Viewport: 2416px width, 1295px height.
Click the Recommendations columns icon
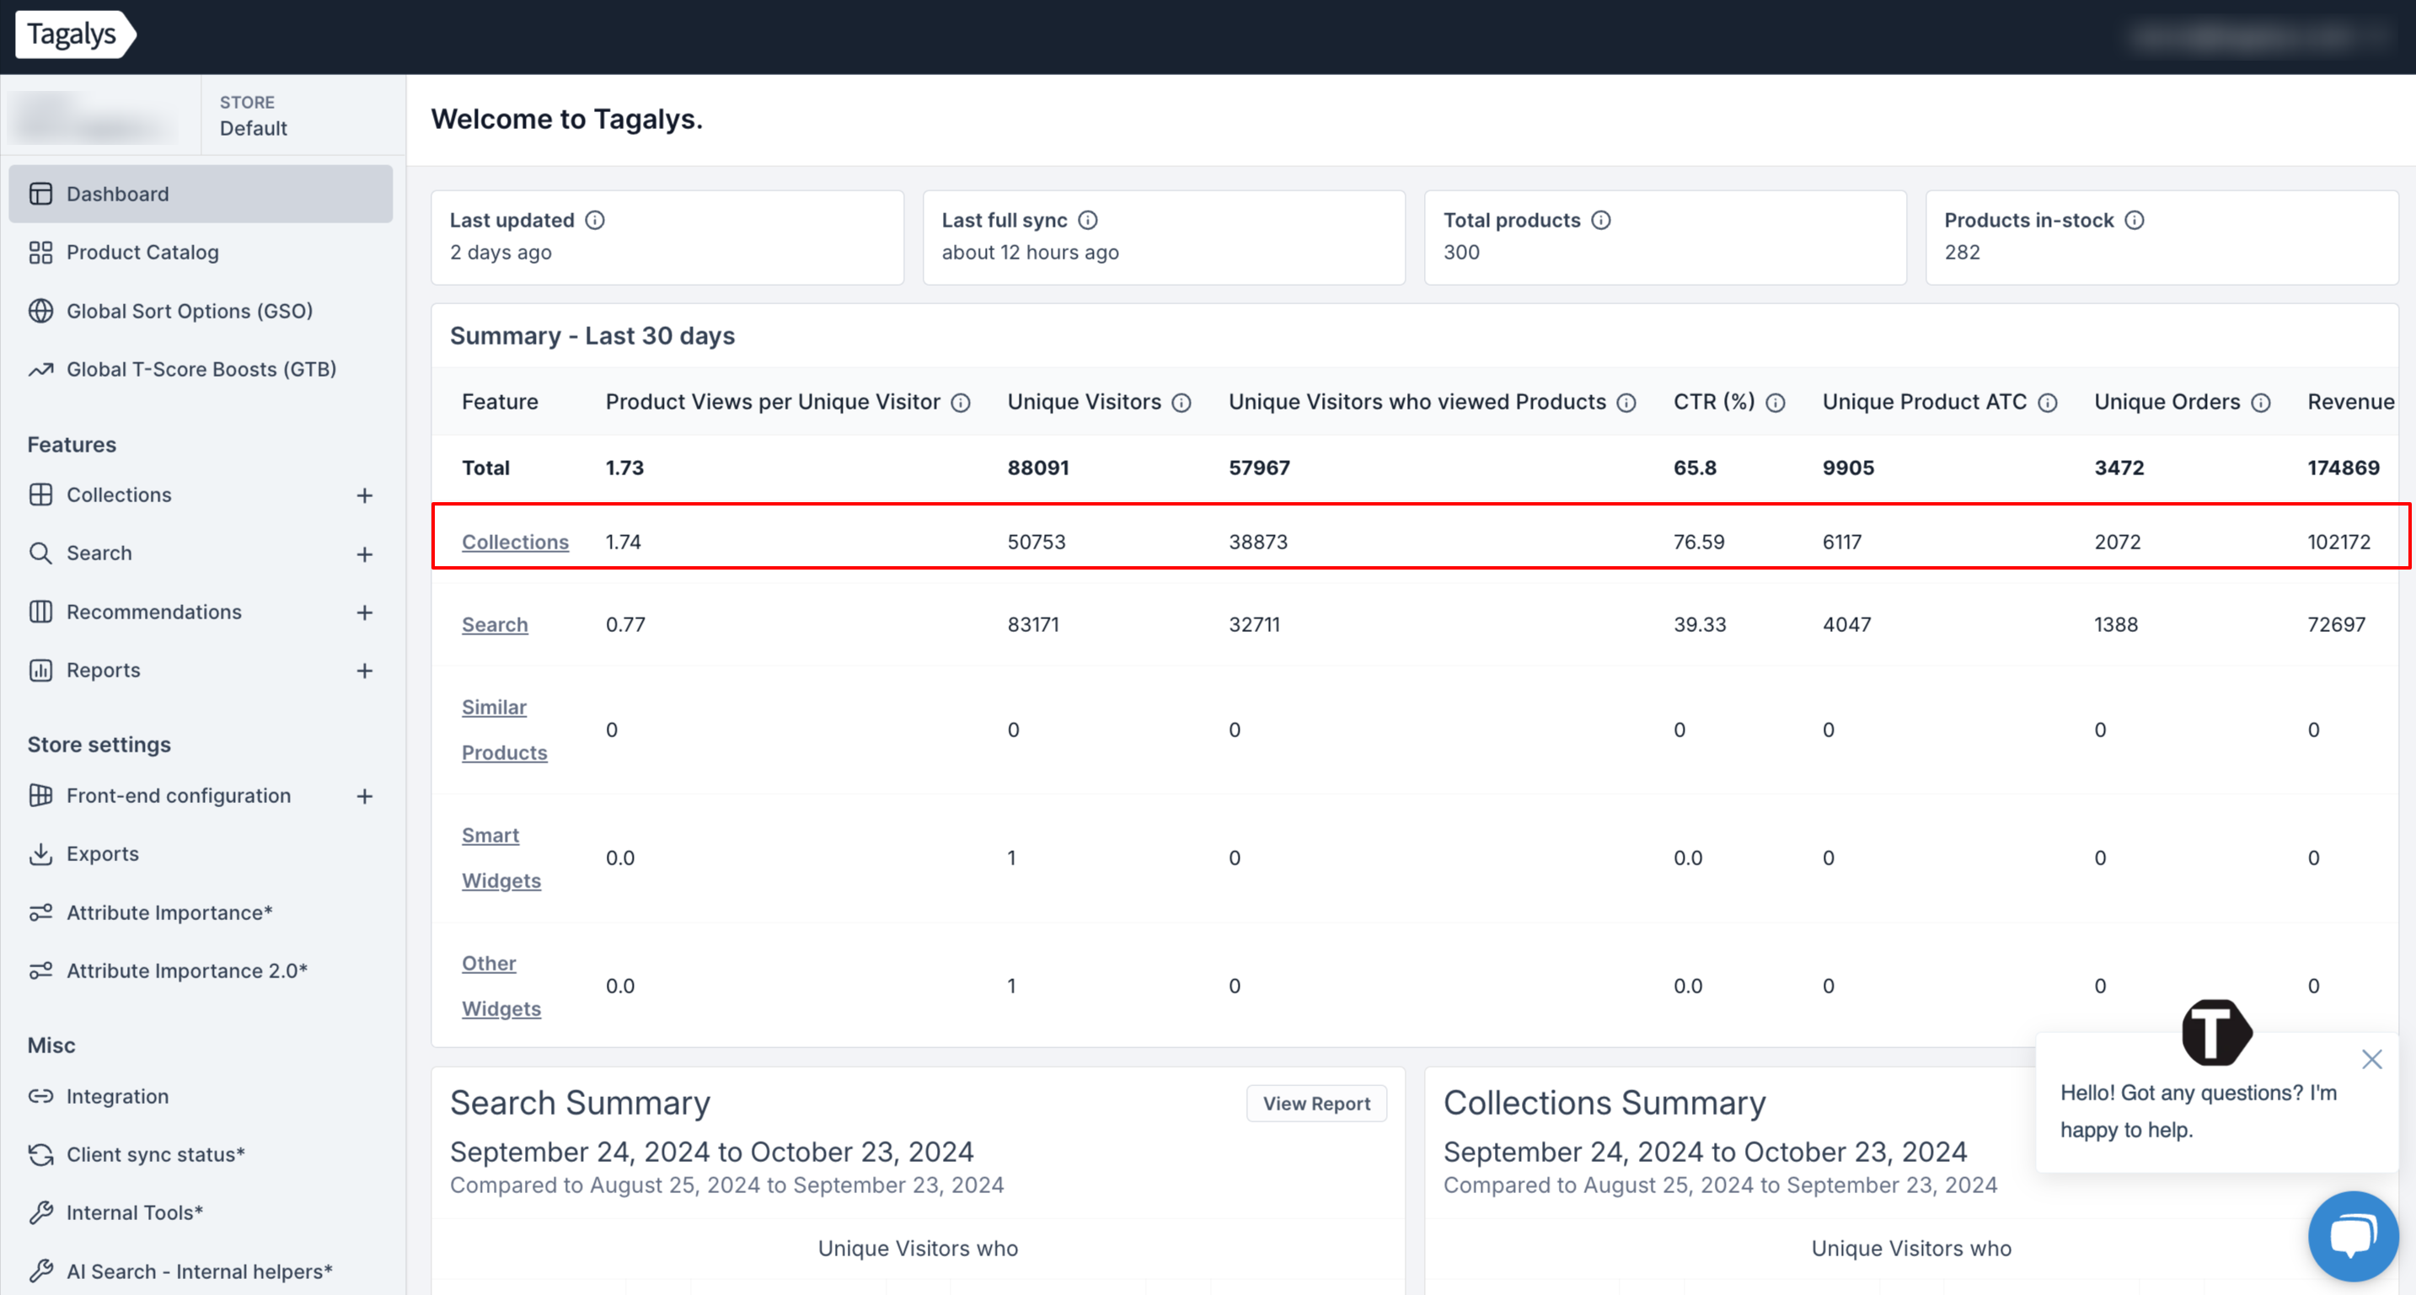pyautogui.click(x=40, y=613)
